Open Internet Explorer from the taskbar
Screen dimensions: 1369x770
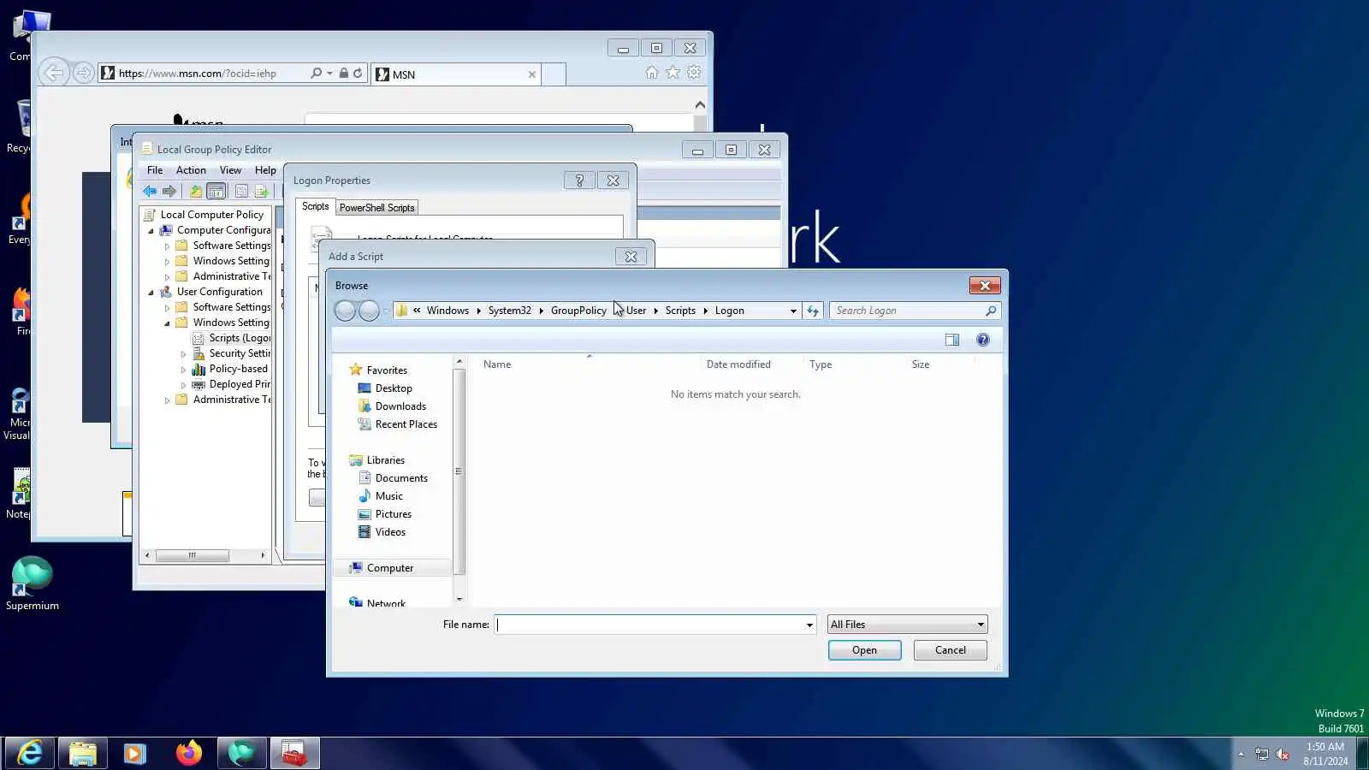[x=31, y=753]
